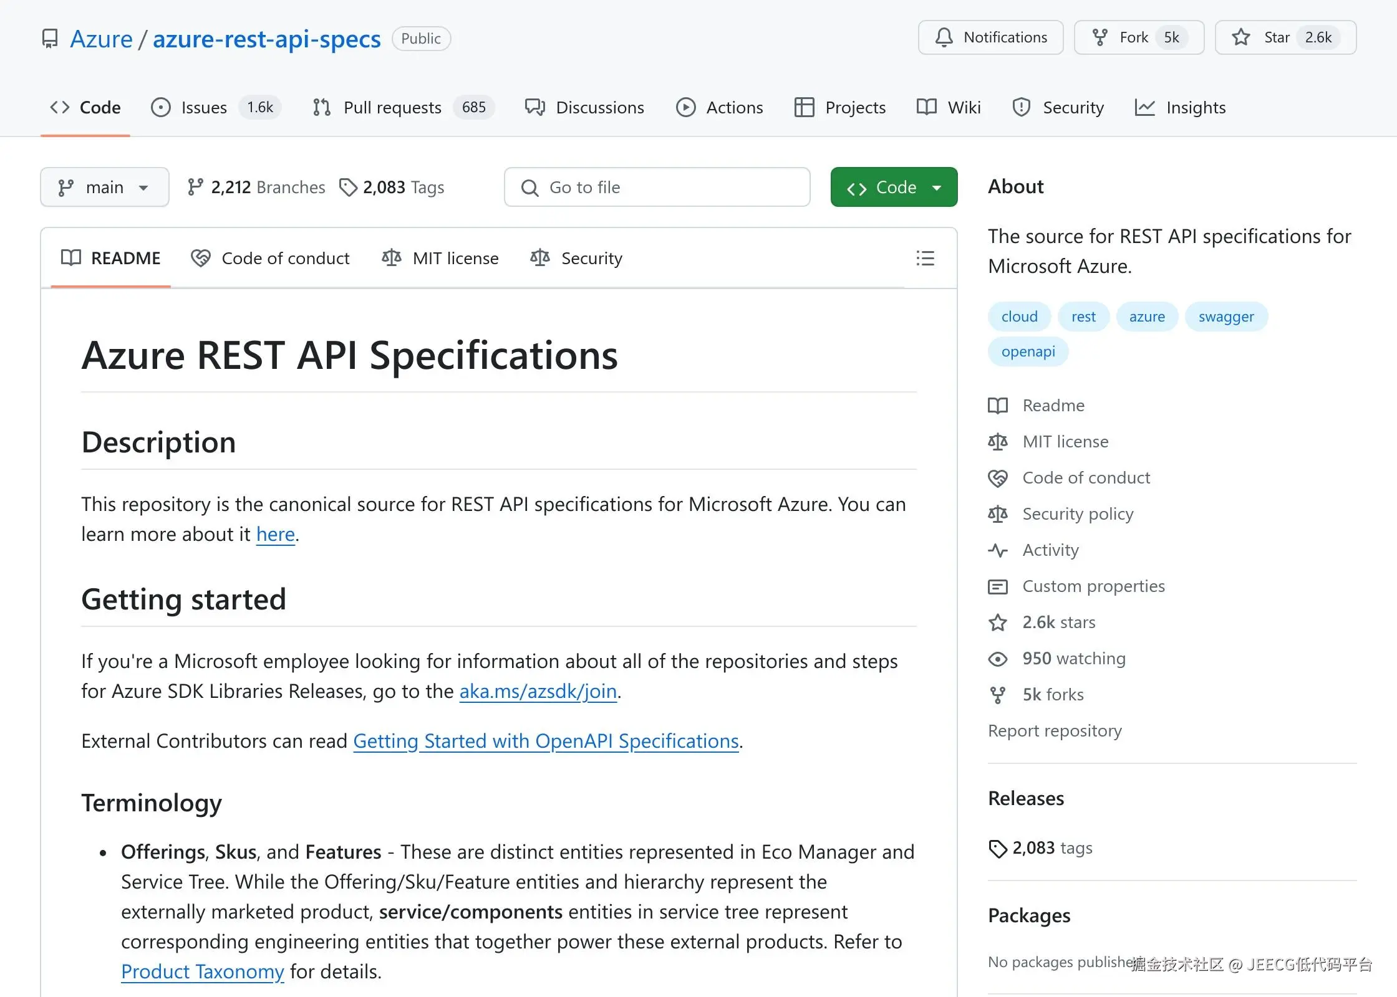Follow the 'here' link in Description
The width and height of the screenshot is (1397, 997).
pos(275,534)
